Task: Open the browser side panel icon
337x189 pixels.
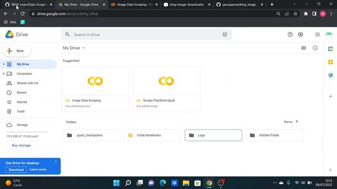Action: [314, 14]
